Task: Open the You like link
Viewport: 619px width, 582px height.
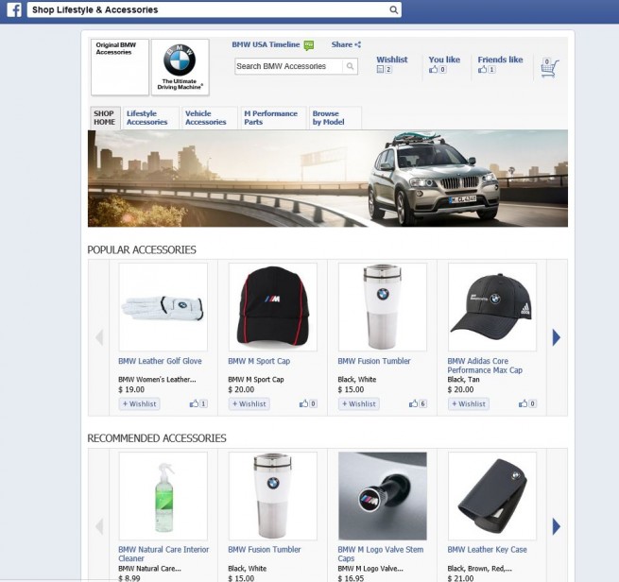Action: (x=444, y=60)
